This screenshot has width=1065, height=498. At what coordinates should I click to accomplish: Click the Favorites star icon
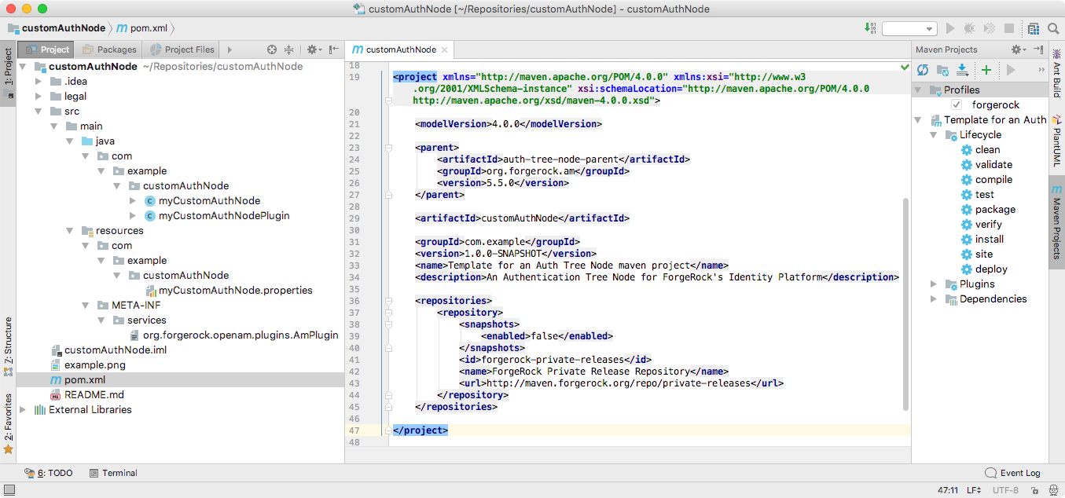9,449
